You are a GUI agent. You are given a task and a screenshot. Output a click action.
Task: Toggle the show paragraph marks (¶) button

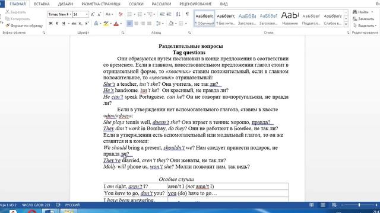coord(187,14)
